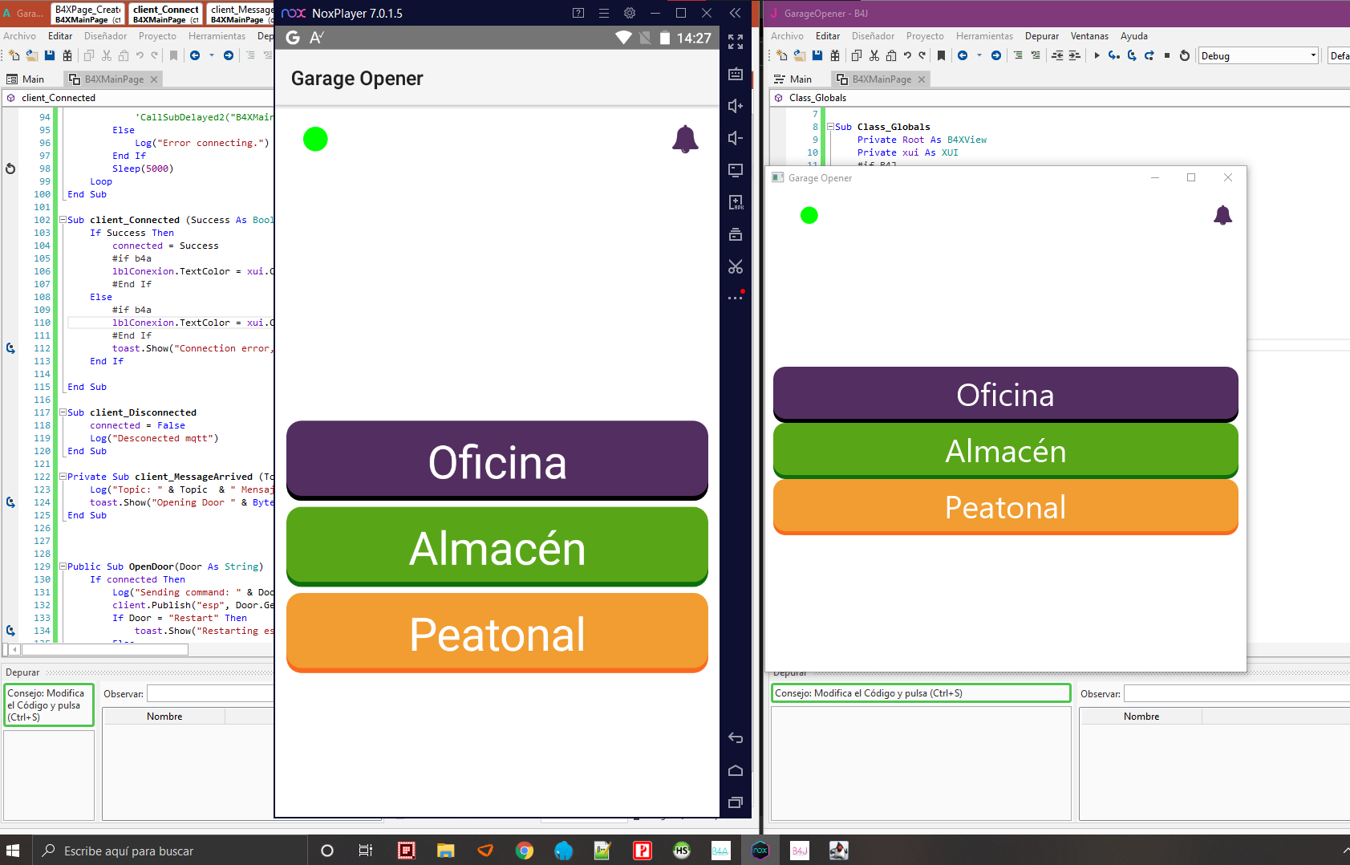Click Run (play) icon in B4J toolbar
This screenshot has width=1350, height=865.
point(1097,55)
